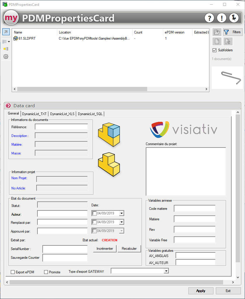The image size is (245, 299).
Task: Open the Type d'export GATEWAY dropdown
Action: point(166,271)
